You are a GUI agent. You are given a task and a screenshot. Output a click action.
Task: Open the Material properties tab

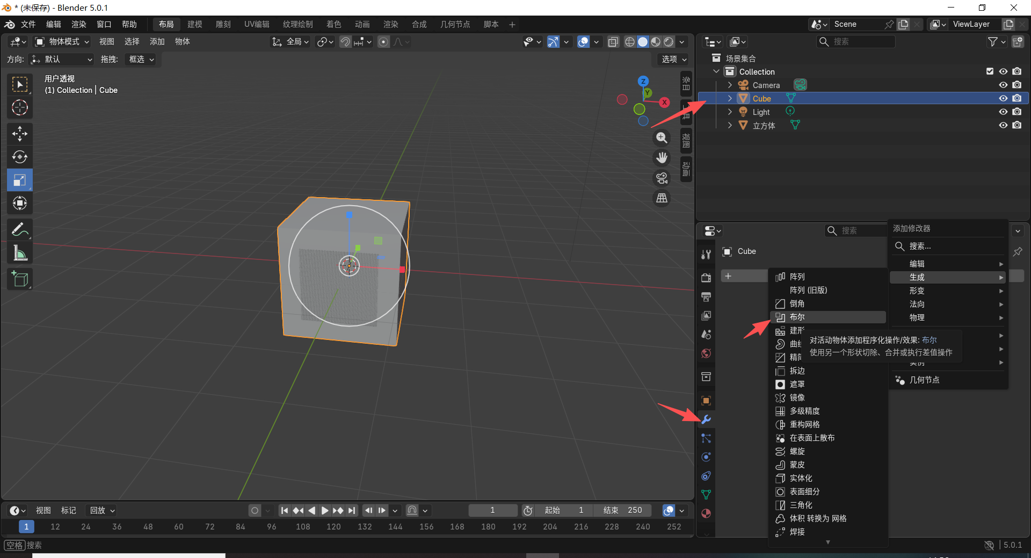point(706,513)
